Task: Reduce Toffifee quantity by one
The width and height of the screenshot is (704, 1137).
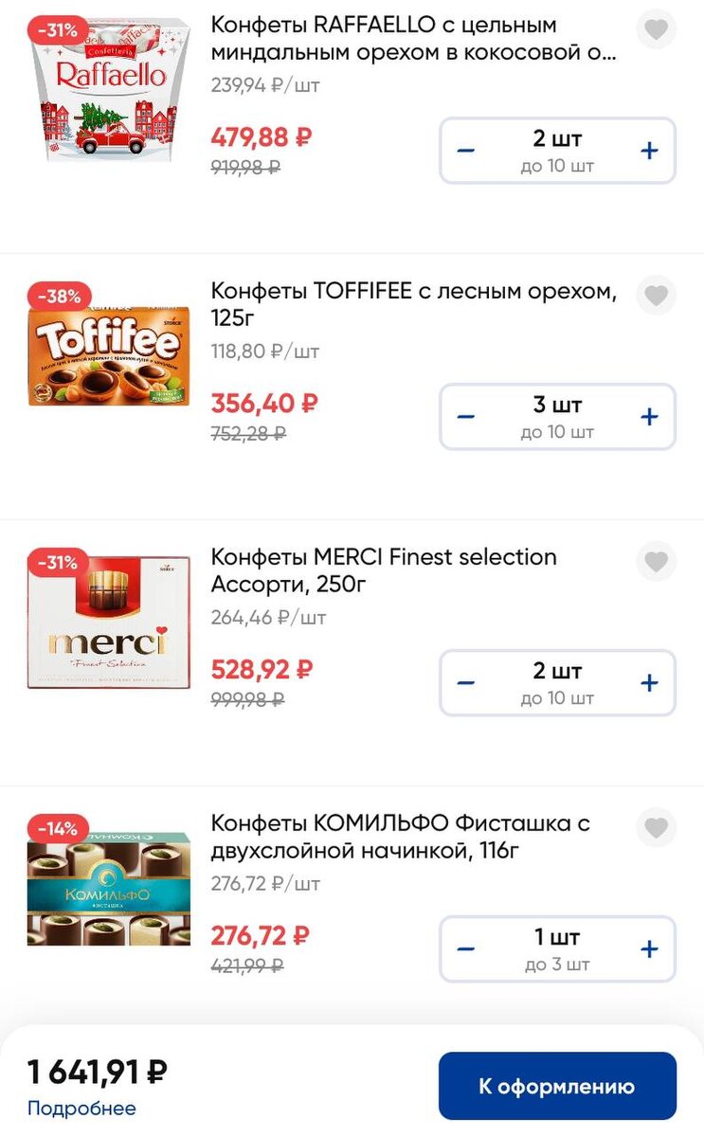Action: coord(466,417)
